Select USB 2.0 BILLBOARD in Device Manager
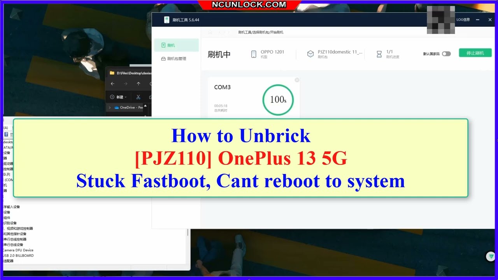 click(18, 255)
